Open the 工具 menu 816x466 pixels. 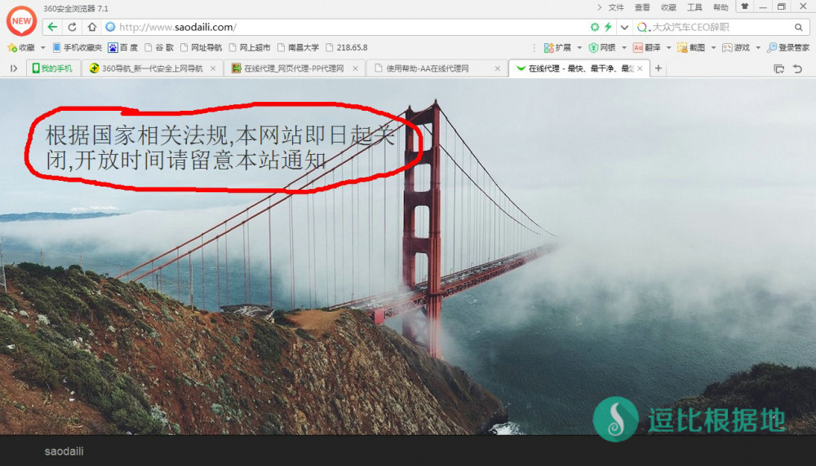pos(694,7)
